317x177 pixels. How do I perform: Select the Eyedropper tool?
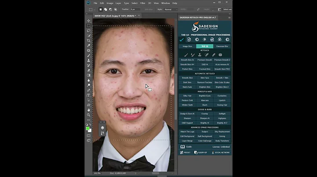click(88, 46)
